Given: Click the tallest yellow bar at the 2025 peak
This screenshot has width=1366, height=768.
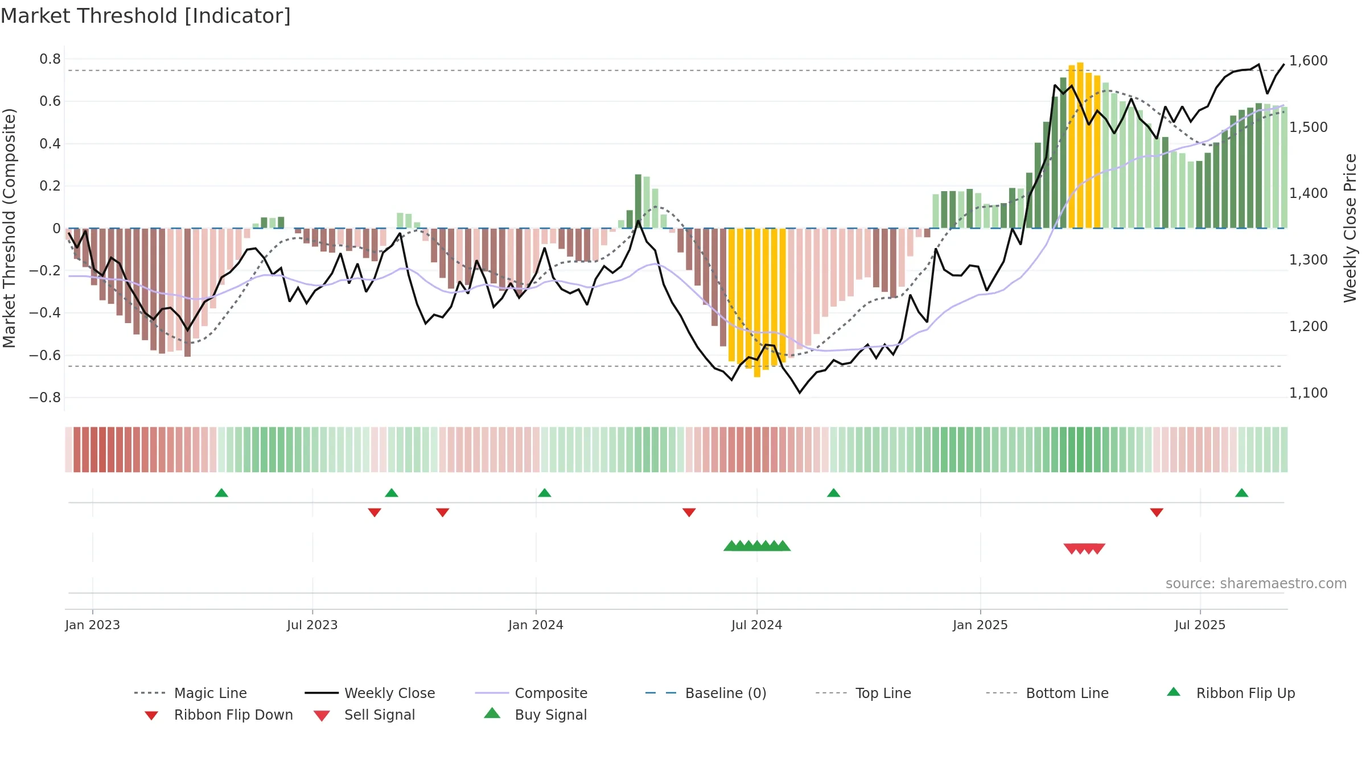Looking at the screenshot, I should point(1080,145).
